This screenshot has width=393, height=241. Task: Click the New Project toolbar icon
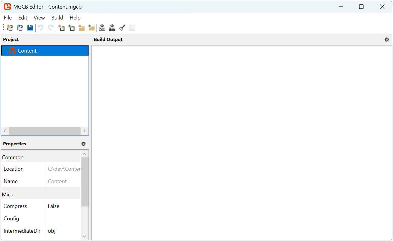(x=10, y=28)
